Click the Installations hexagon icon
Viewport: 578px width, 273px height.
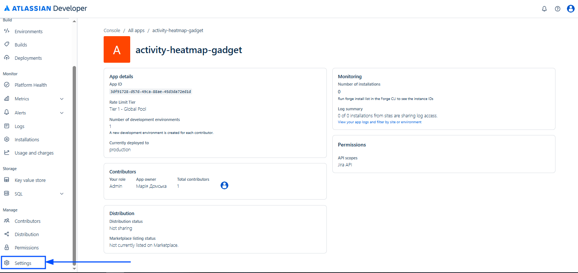pos(7,139)
